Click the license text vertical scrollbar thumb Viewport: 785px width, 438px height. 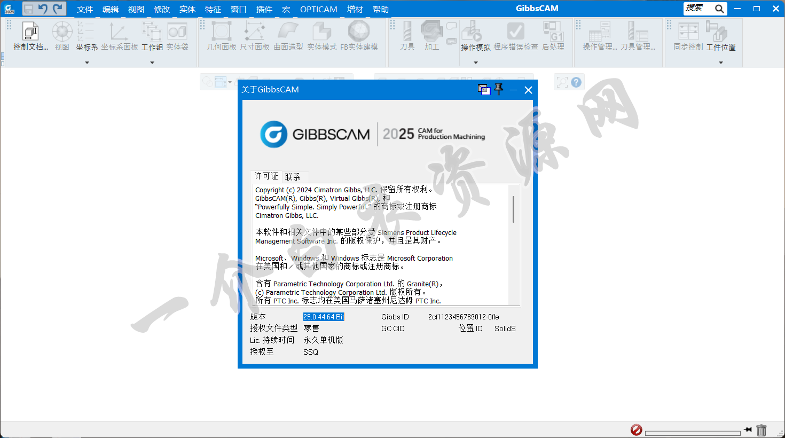[513, 209]
